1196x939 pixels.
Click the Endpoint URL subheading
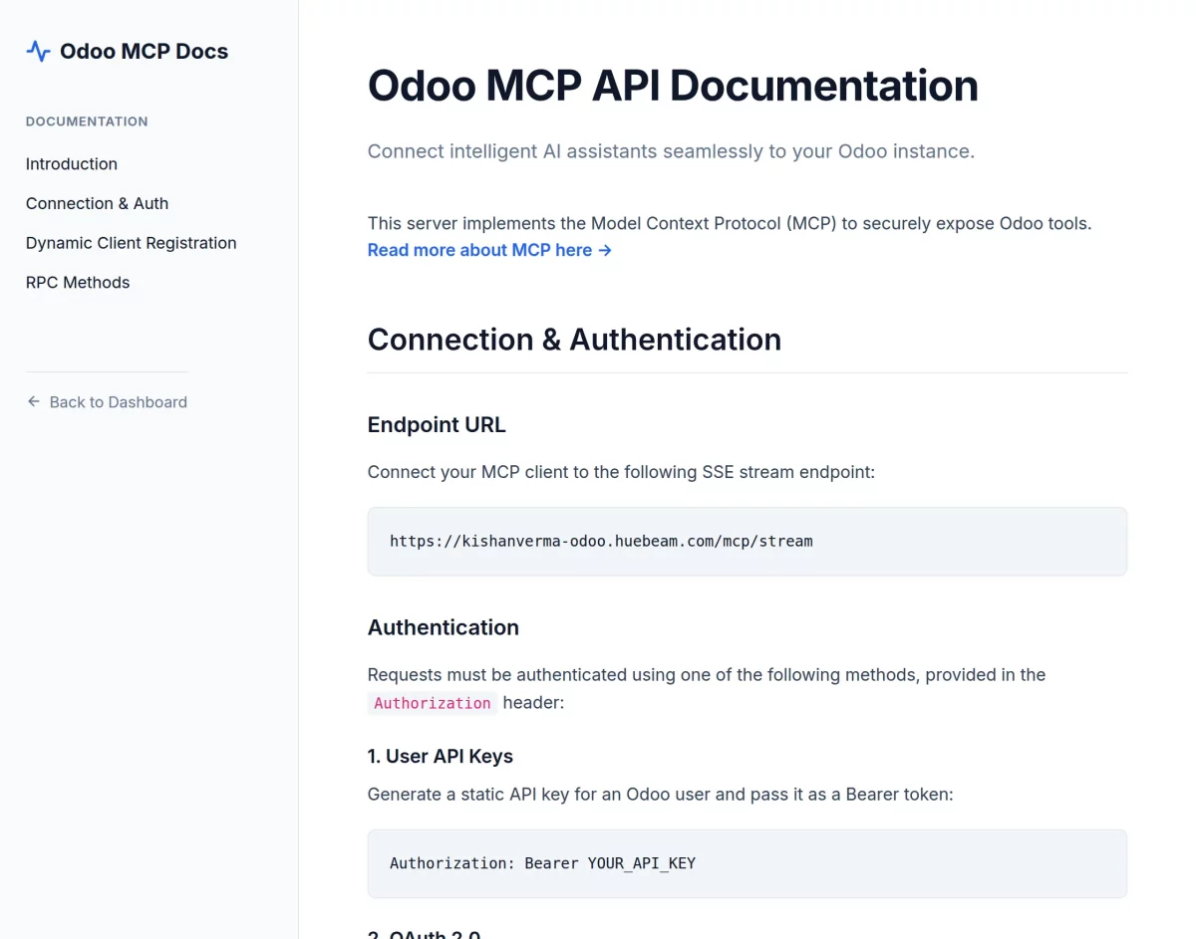click(x=437, y=425)
